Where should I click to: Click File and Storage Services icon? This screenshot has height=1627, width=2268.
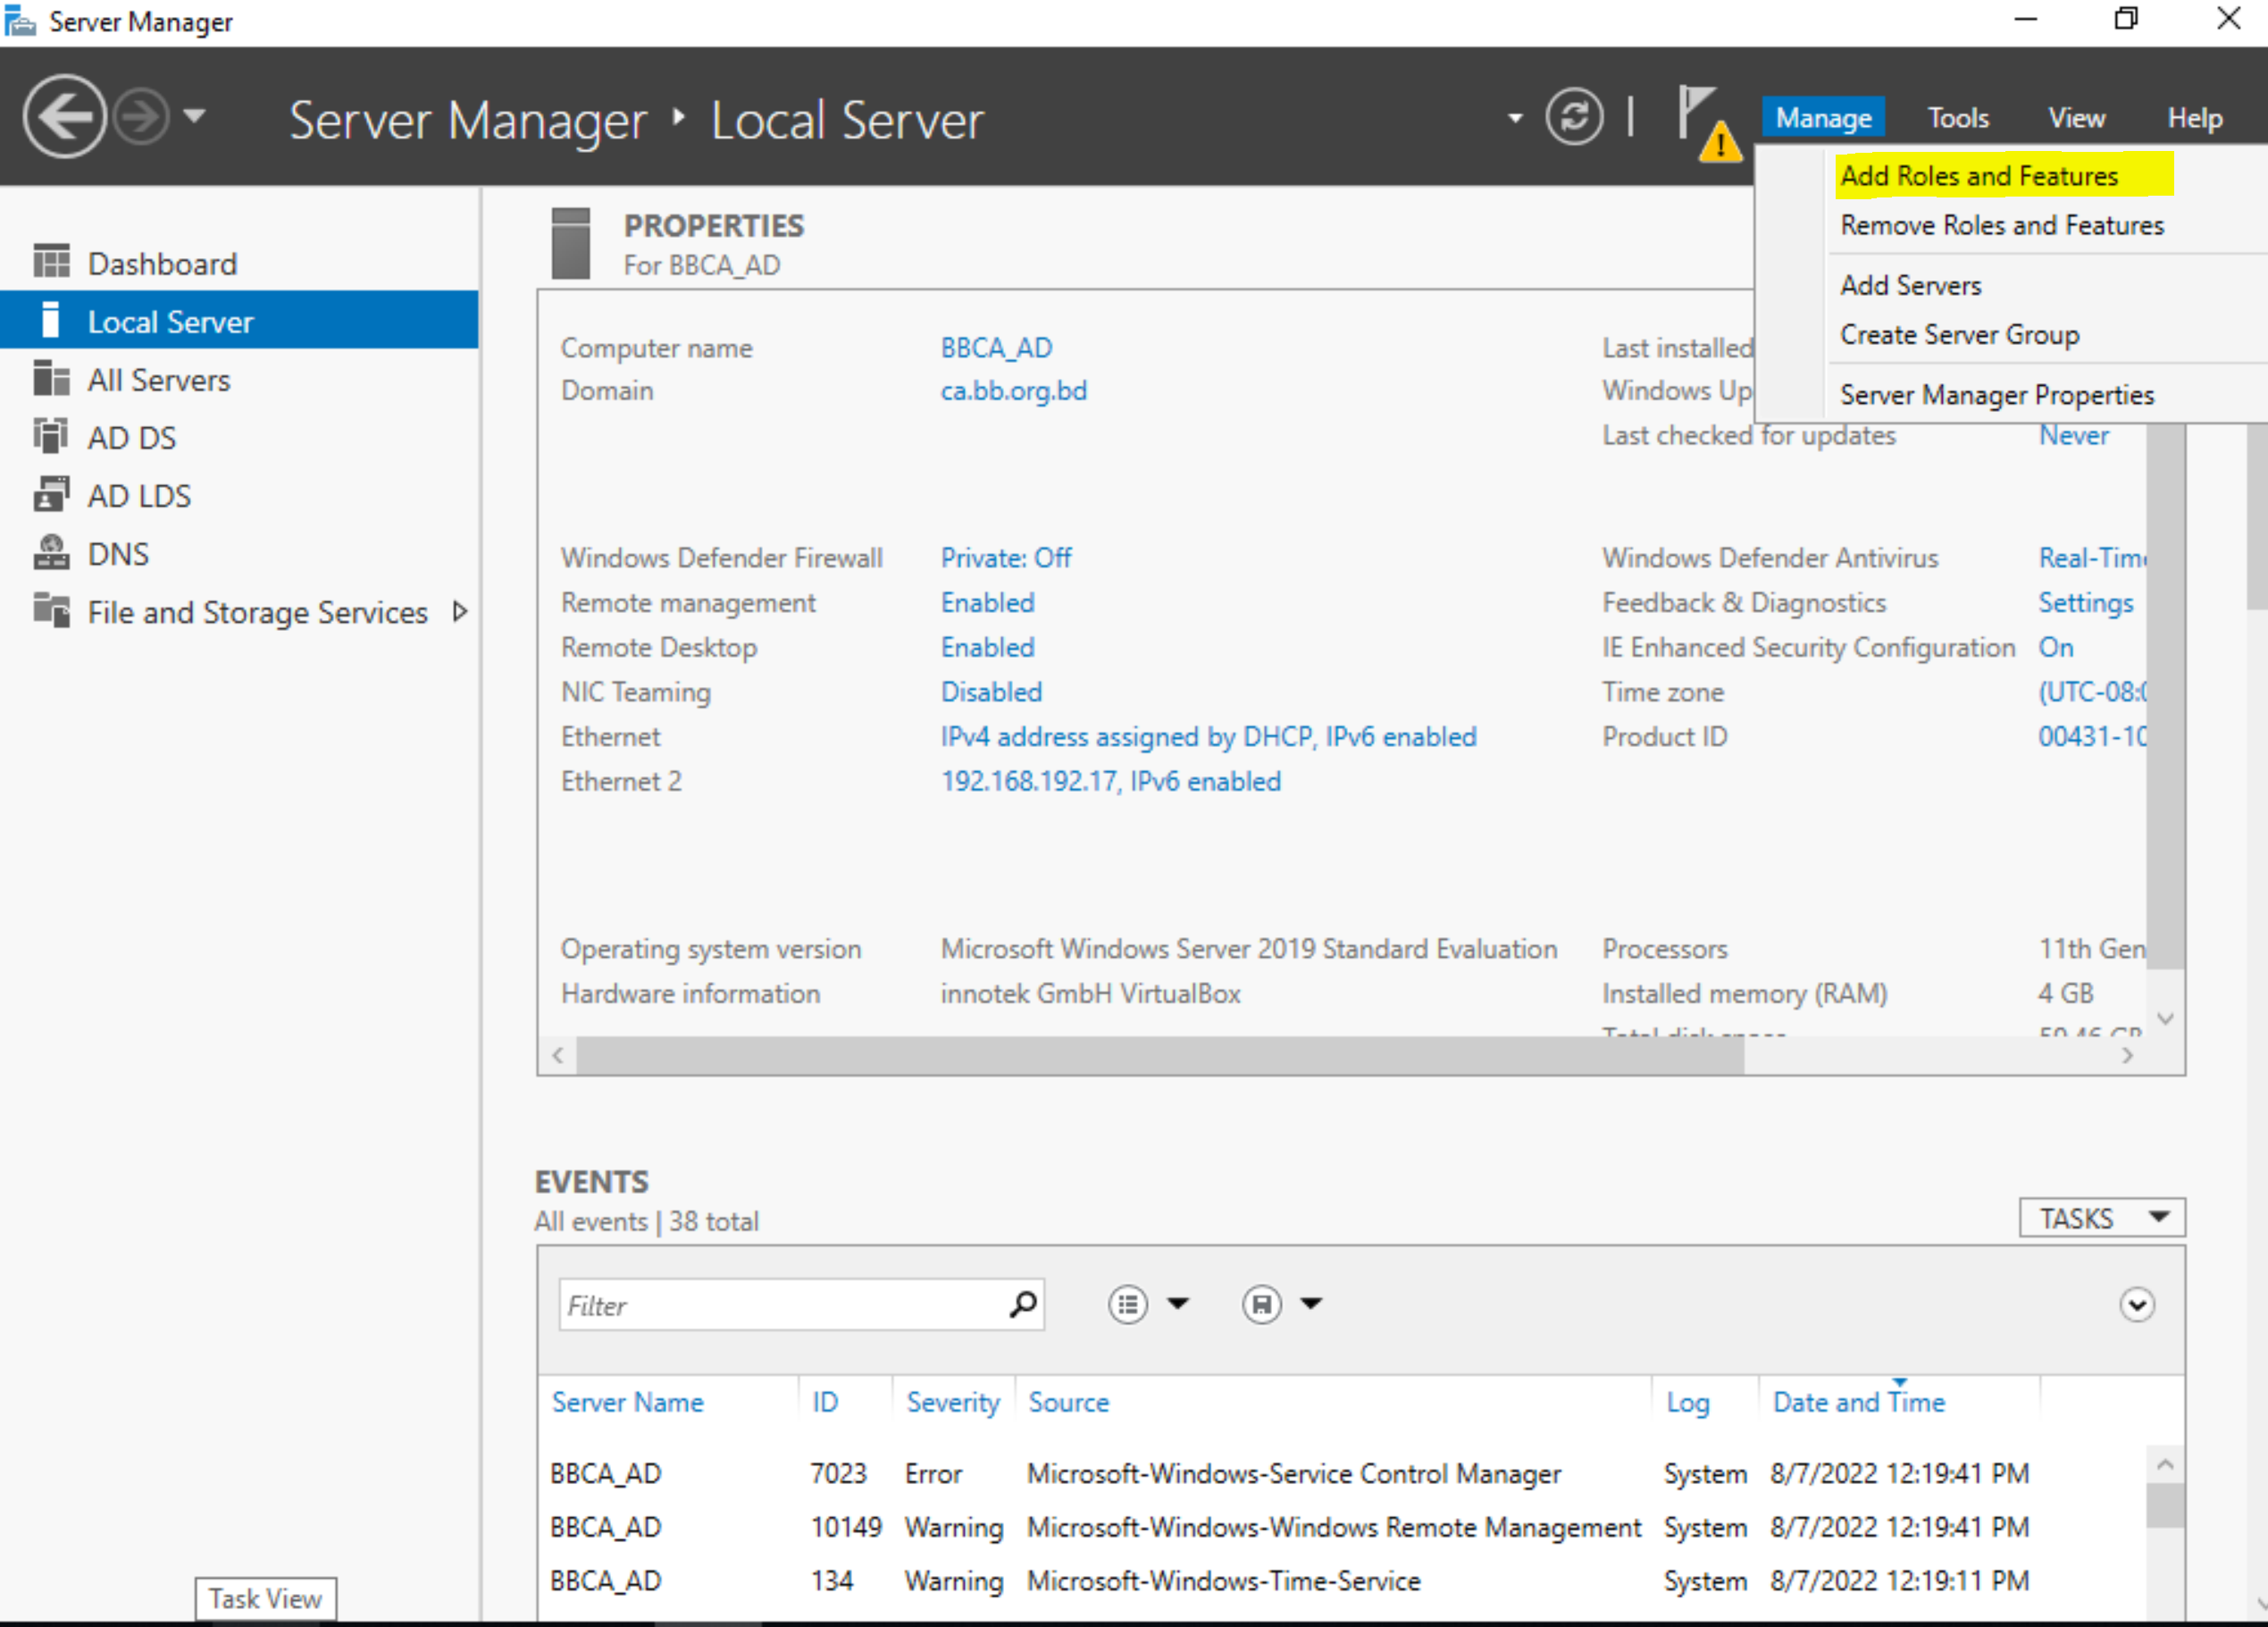coord(51,610)
